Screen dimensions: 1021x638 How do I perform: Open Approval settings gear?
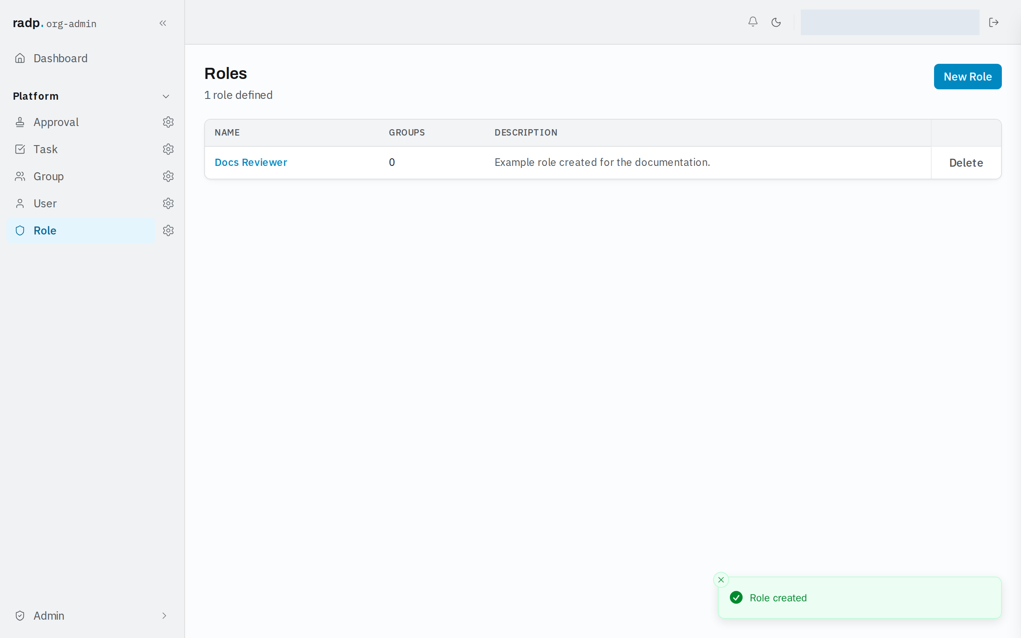point(168,122)
